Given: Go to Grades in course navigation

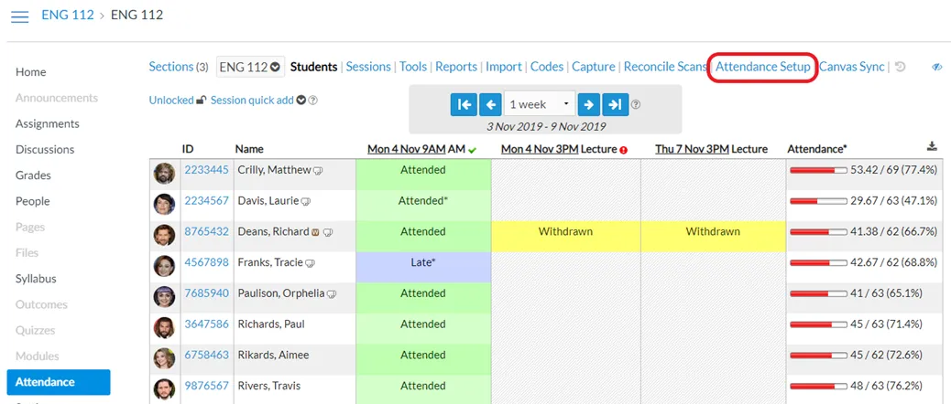Looking at the screenshot, I should click(x=33, y=175).
